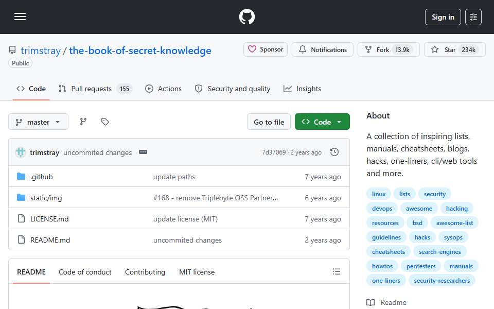Click the bsd topic tag

click(x=417, y=223)
